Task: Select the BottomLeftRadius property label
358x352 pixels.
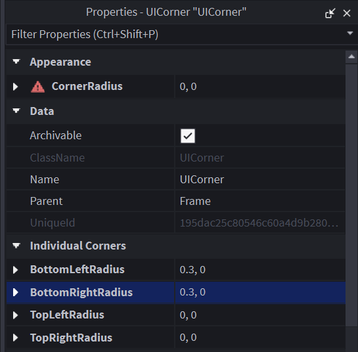Action: pos(77,269)
